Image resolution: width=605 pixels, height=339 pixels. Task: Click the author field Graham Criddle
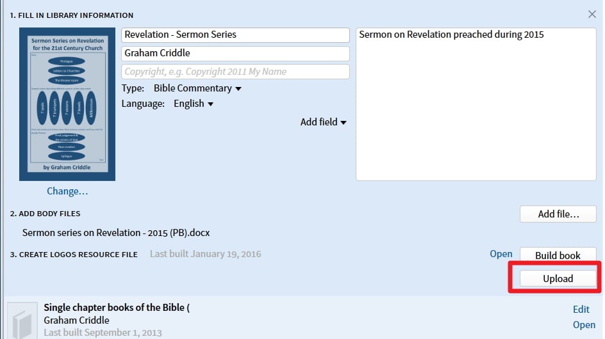235,53
